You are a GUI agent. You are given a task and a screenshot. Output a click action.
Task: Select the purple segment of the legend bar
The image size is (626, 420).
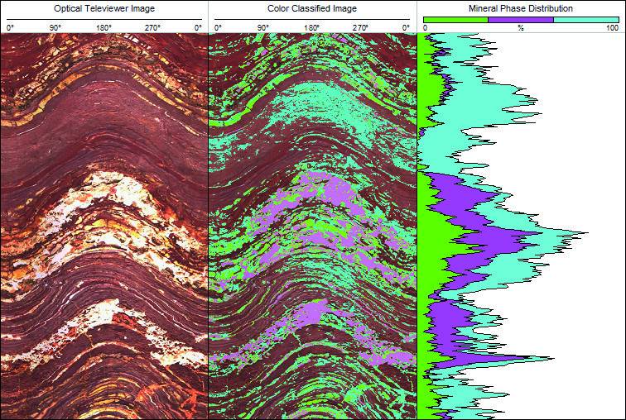click(x=520, y=19)
